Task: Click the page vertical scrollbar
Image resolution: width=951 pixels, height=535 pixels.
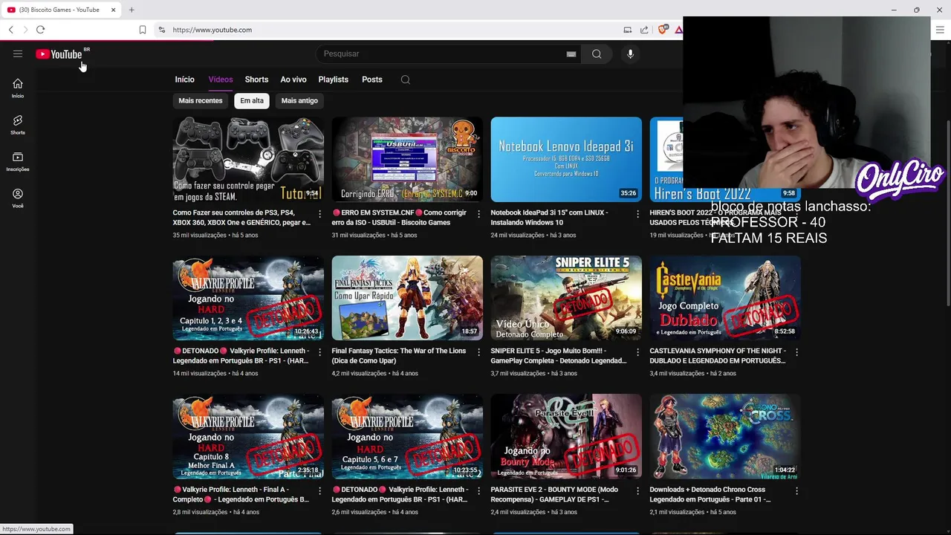Action: click(x=947, y=212)
